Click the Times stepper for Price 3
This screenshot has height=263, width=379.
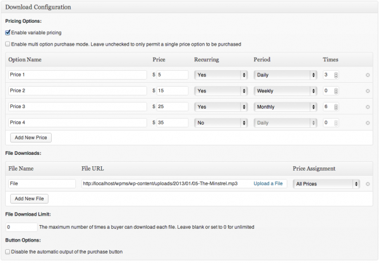point(336,107)
